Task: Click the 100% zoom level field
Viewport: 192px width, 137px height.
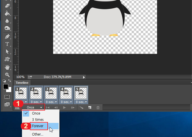Action: click(x=20, y=77)
